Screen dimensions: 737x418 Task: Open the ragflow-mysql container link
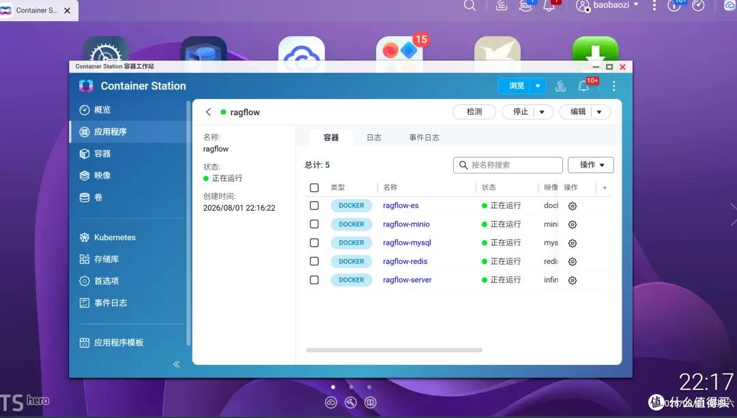click(407, 243)
